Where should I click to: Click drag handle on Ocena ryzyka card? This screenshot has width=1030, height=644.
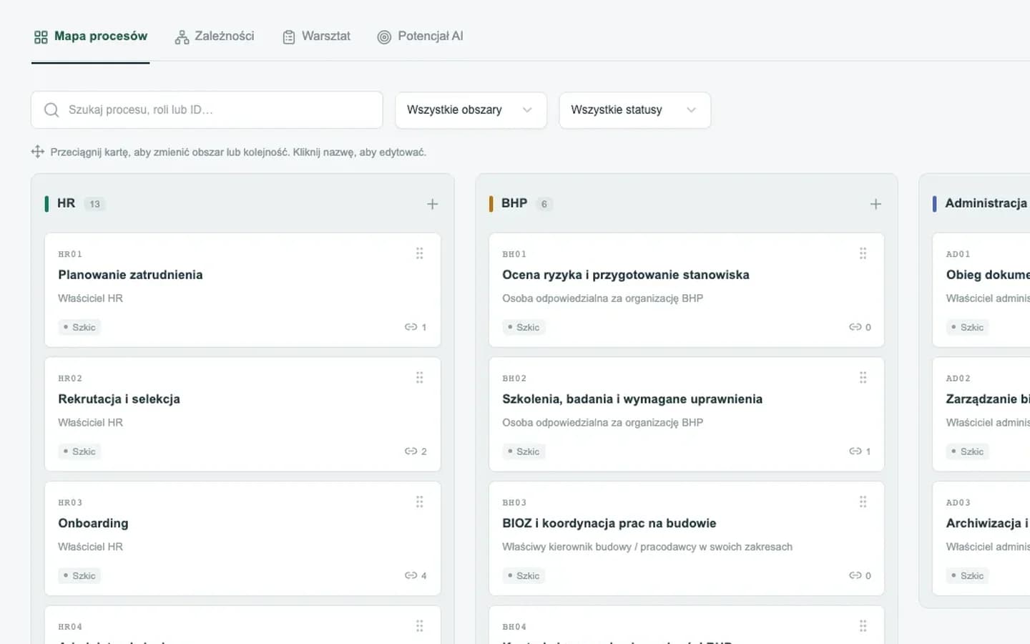[863, 253]
